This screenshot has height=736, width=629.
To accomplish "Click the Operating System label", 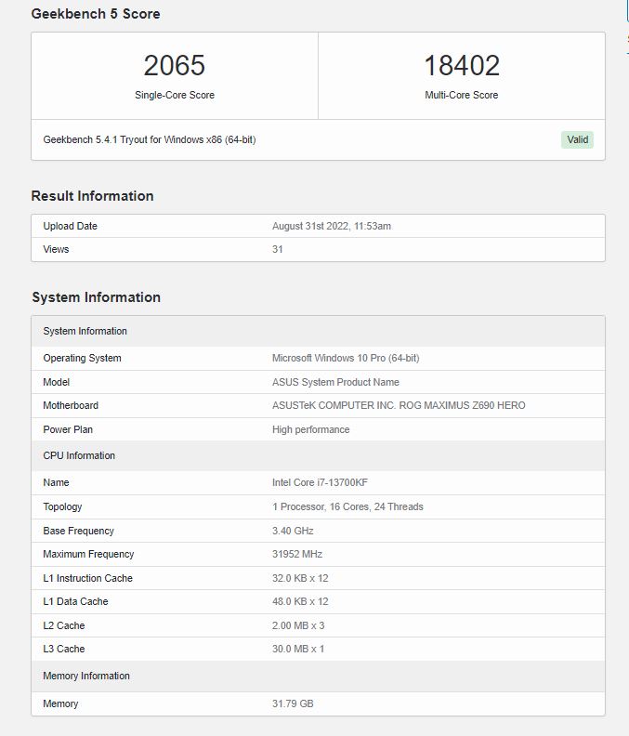I will (x=82, y=358).
